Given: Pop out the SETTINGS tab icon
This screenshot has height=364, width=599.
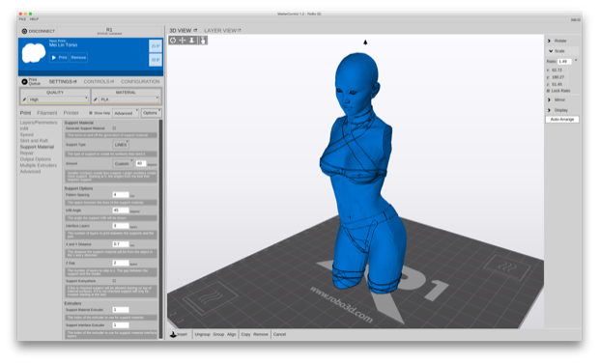Looking at the screenshot, I should (x=75, y=82).
